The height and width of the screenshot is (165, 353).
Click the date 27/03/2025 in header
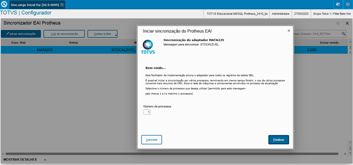pyautogui.click(x=301, y=14)
